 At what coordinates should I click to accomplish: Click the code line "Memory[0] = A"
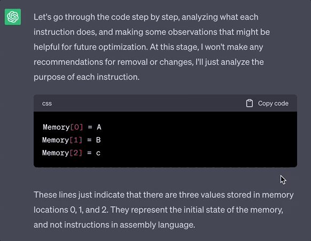click(x=72, y=127)
